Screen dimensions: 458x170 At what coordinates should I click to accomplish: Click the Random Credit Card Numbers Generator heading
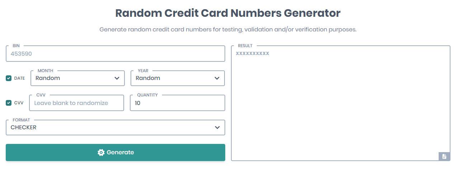click(228, 13)
